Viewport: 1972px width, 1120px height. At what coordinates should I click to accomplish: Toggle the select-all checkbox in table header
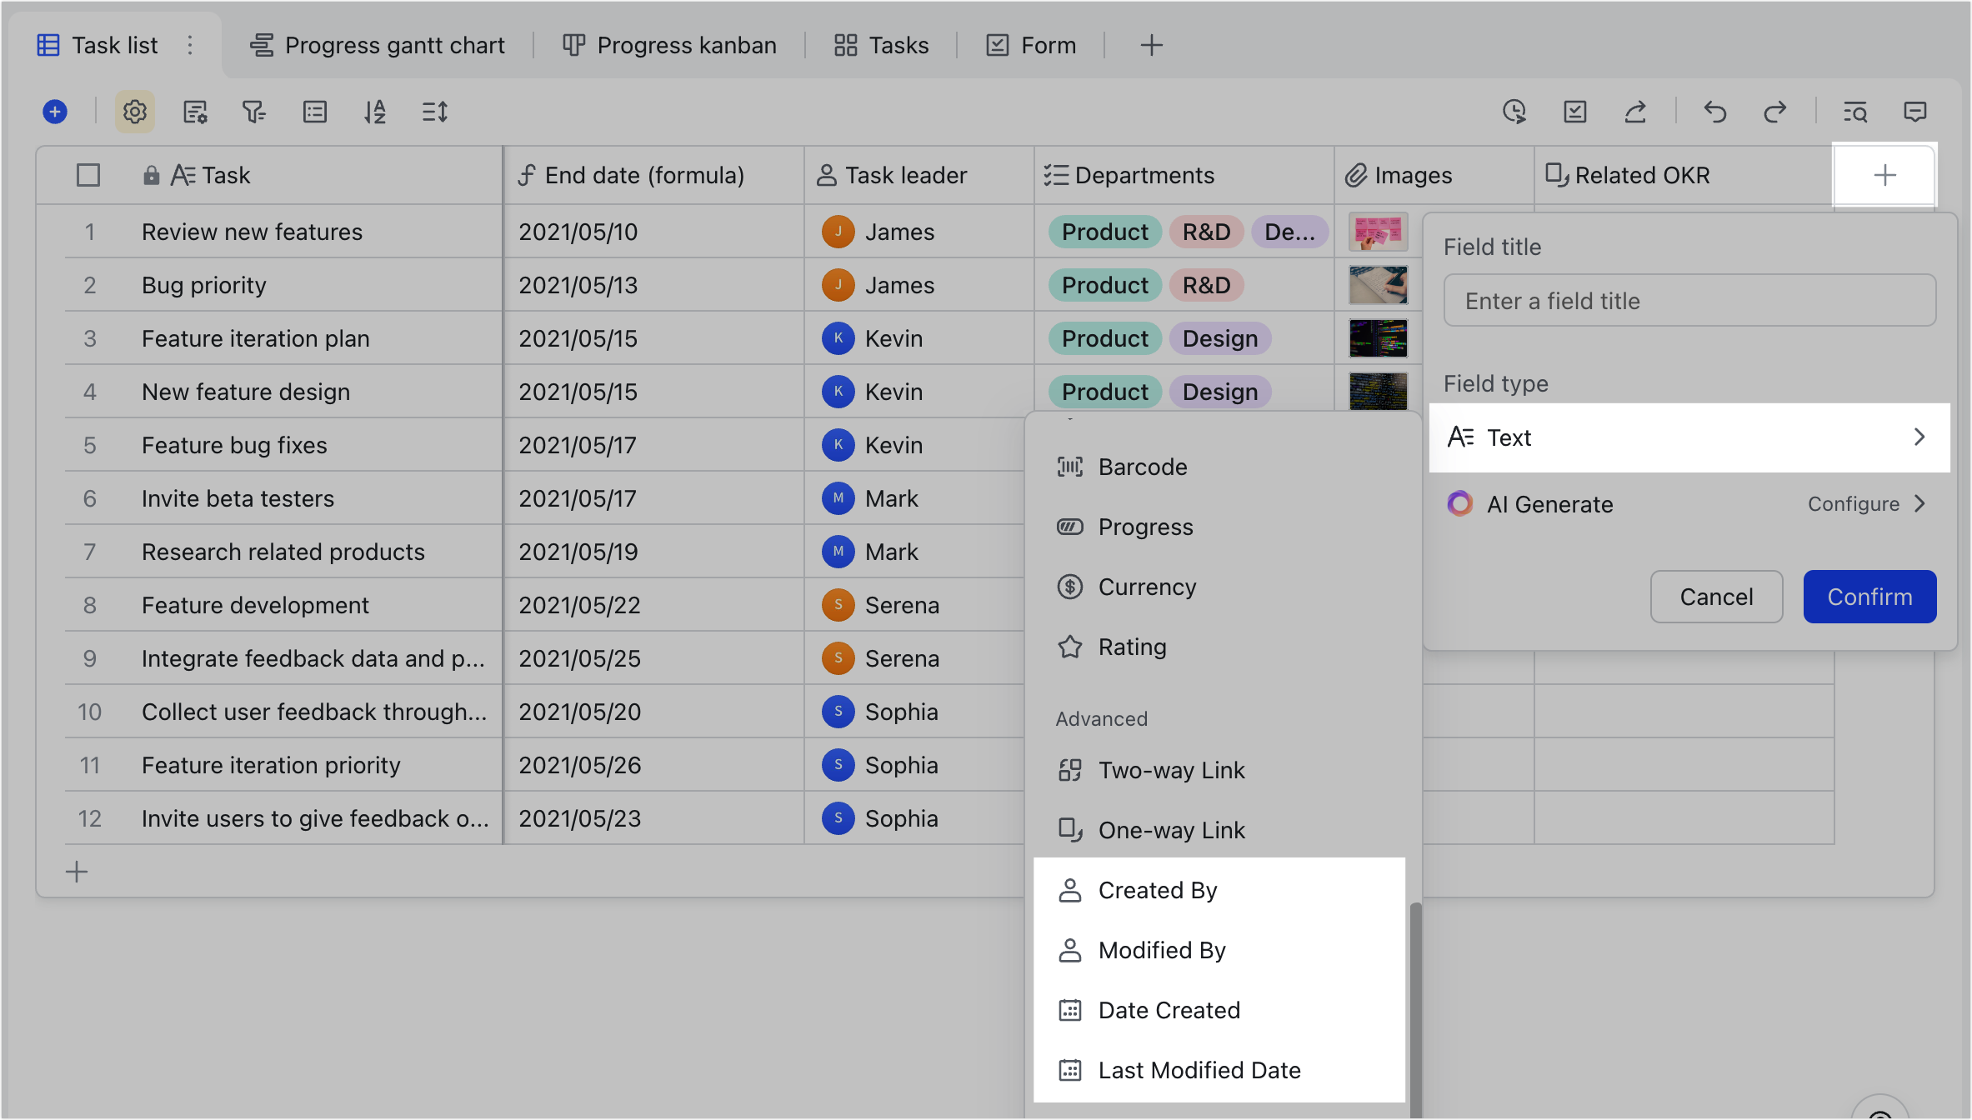88,175
